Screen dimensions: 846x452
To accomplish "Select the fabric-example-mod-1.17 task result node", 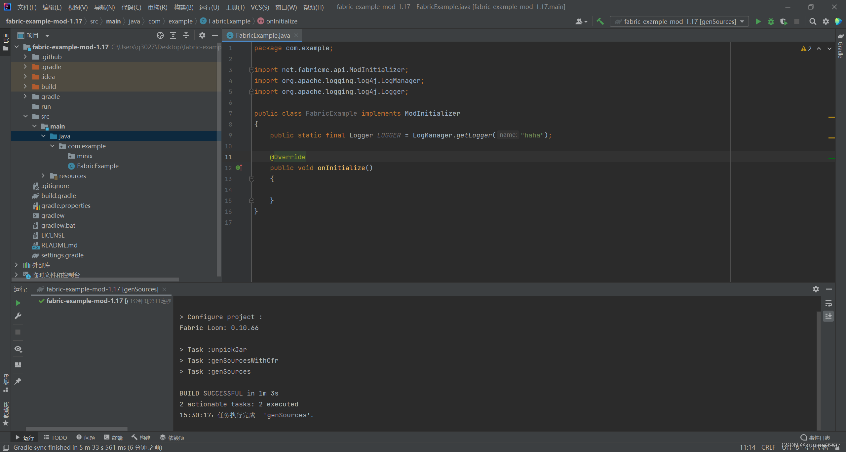I will coord(105,301).
